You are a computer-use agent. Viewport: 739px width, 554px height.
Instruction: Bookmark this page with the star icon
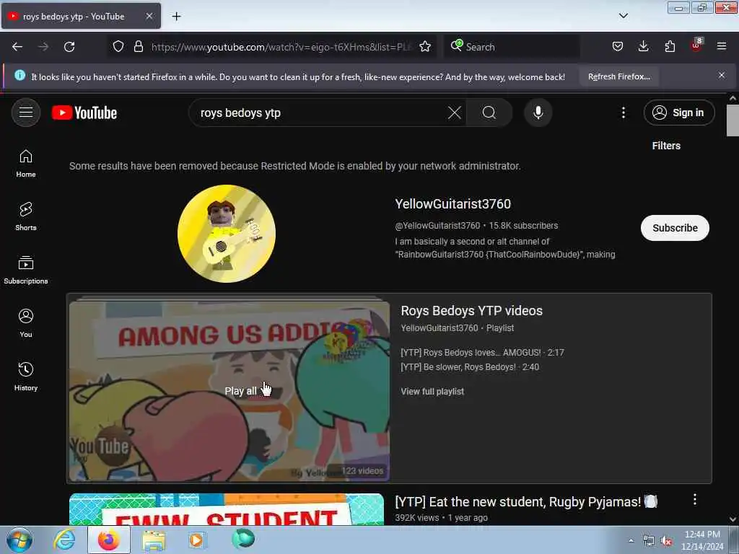[x=425, y=47]
